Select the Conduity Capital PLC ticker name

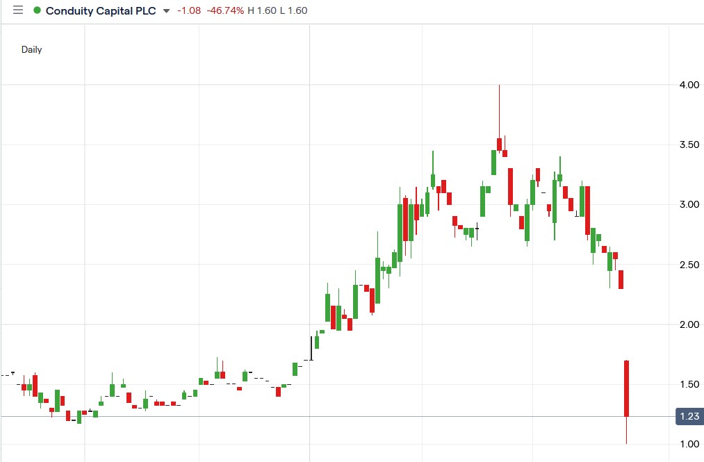tap(101, 10)
